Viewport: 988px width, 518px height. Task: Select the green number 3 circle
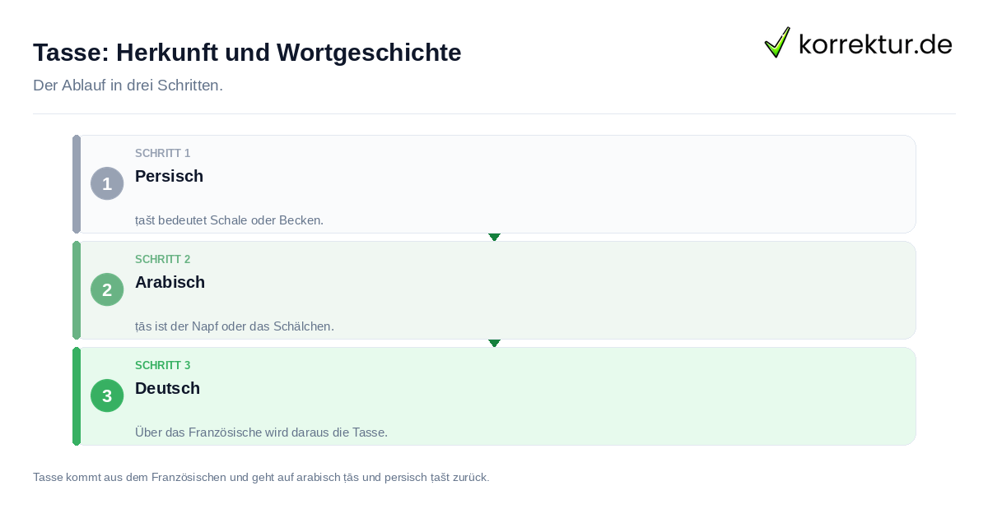coord(107,395)
